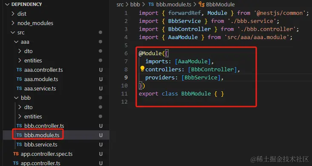The width and height of the screenshot is (312, 166).
Task: Collapse the DEPENDENCY root folder chevron
Action: click(8, 4)
